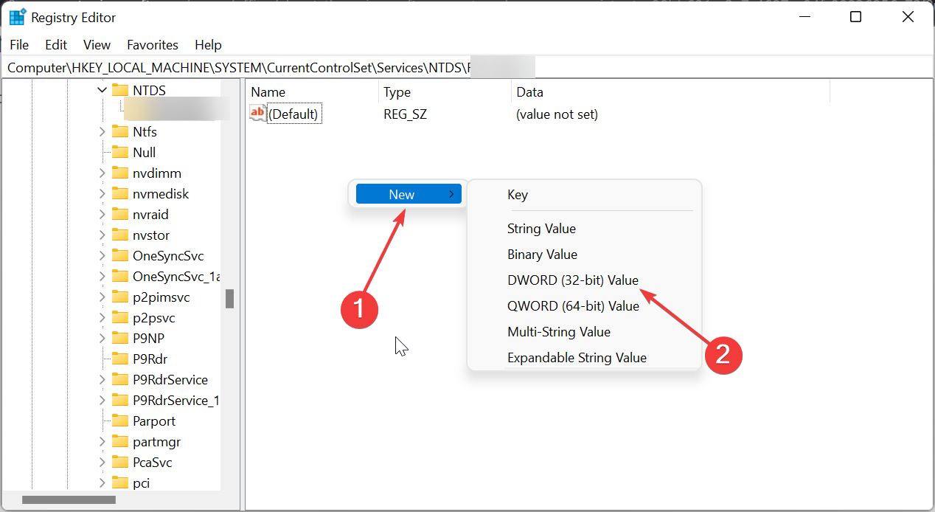Select the p2psvc folder icon
The width and height of the screenshot is (935, 512).
tap(120, 317)
